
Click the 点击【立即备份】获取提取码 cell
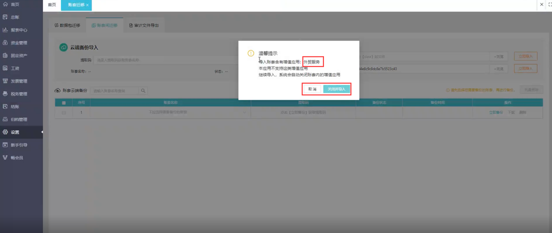tap(303, 112)
